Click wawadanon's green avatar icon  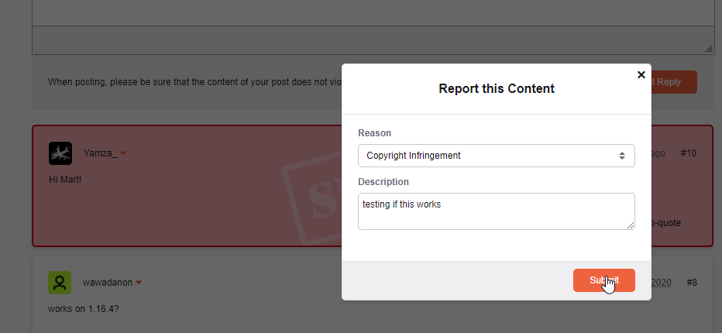click(60, 283)
